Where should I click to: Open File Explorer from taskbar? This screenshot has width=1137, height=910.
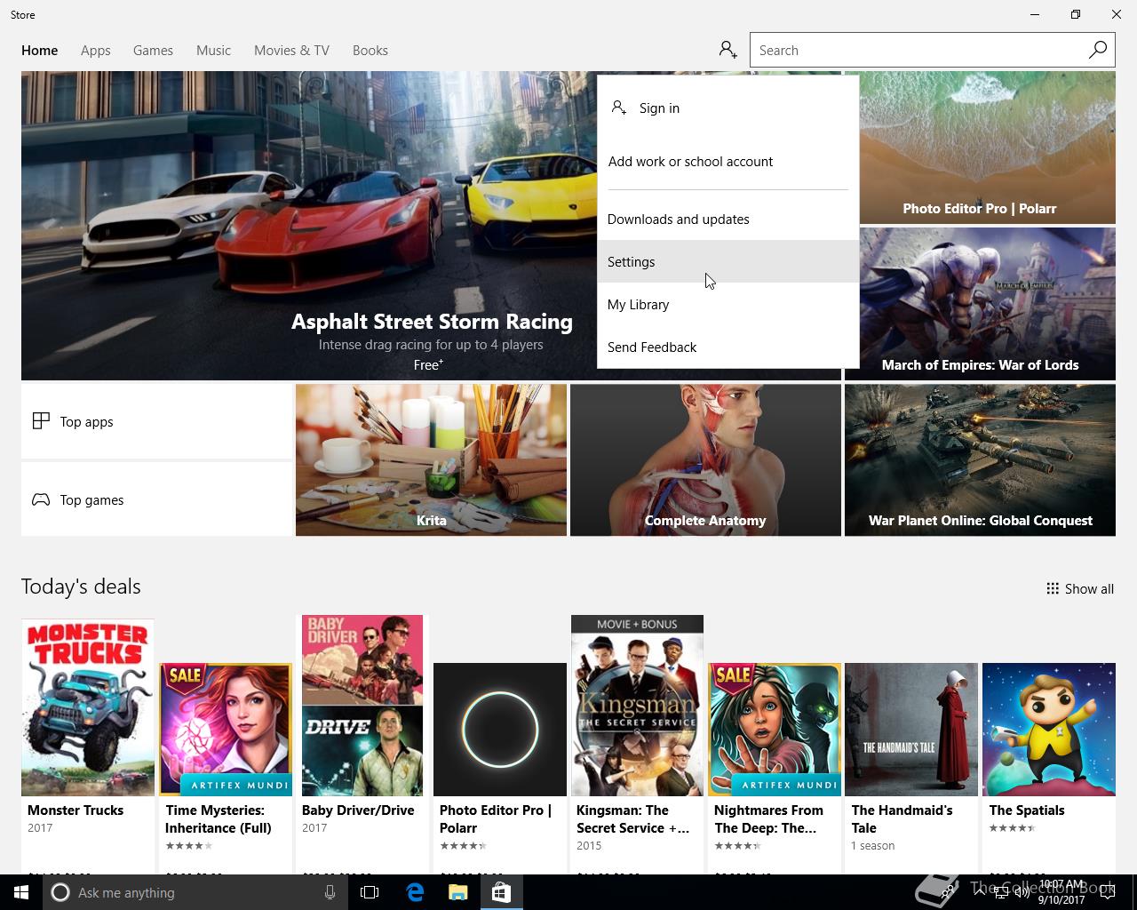[457, 892]
